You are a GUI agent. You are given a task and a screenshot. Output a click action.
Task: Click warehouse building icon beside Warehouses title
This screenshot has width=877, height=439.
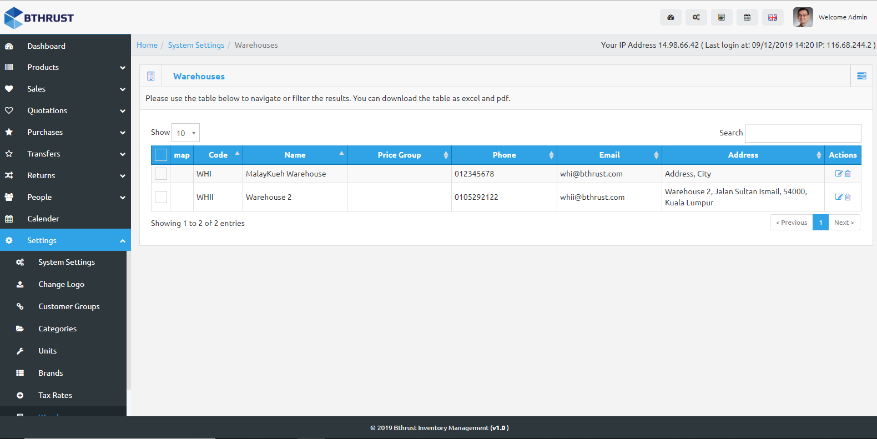(150, 76)
